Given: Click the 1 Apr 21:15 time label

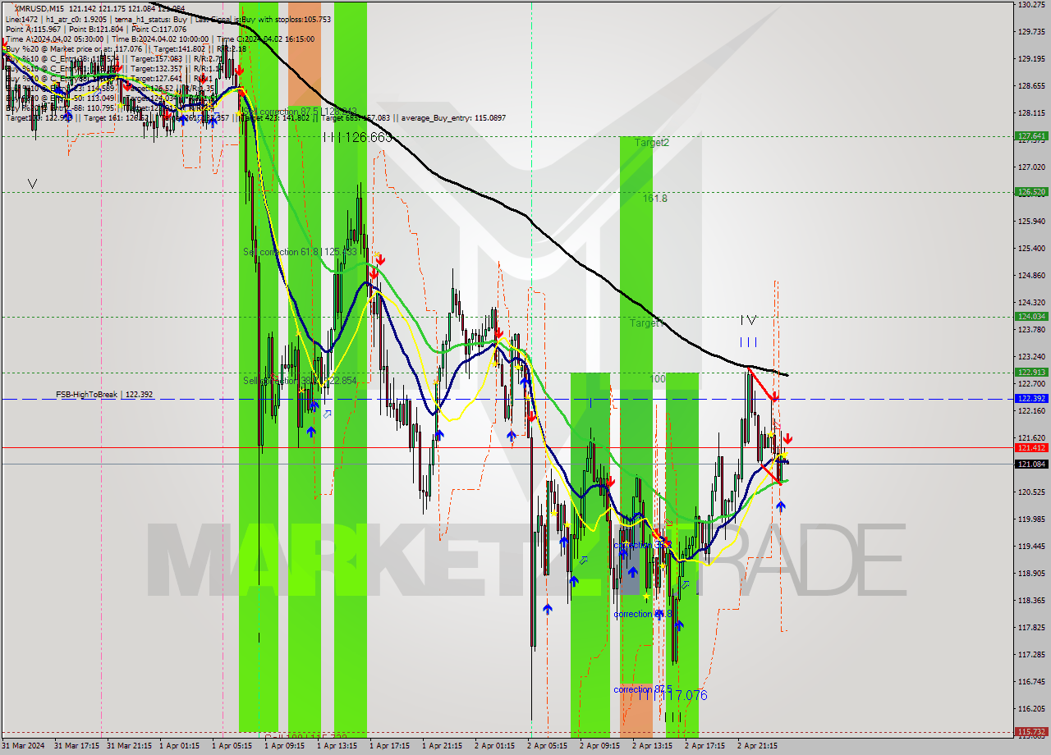Looking at the screenshot, I should pyautogui.click(x=442, y=746).
